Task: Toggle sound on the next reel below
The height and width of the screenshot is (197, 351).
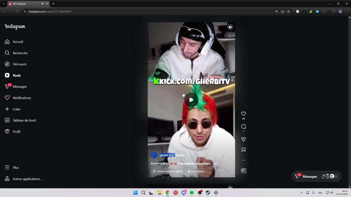Action: [230, 187]
